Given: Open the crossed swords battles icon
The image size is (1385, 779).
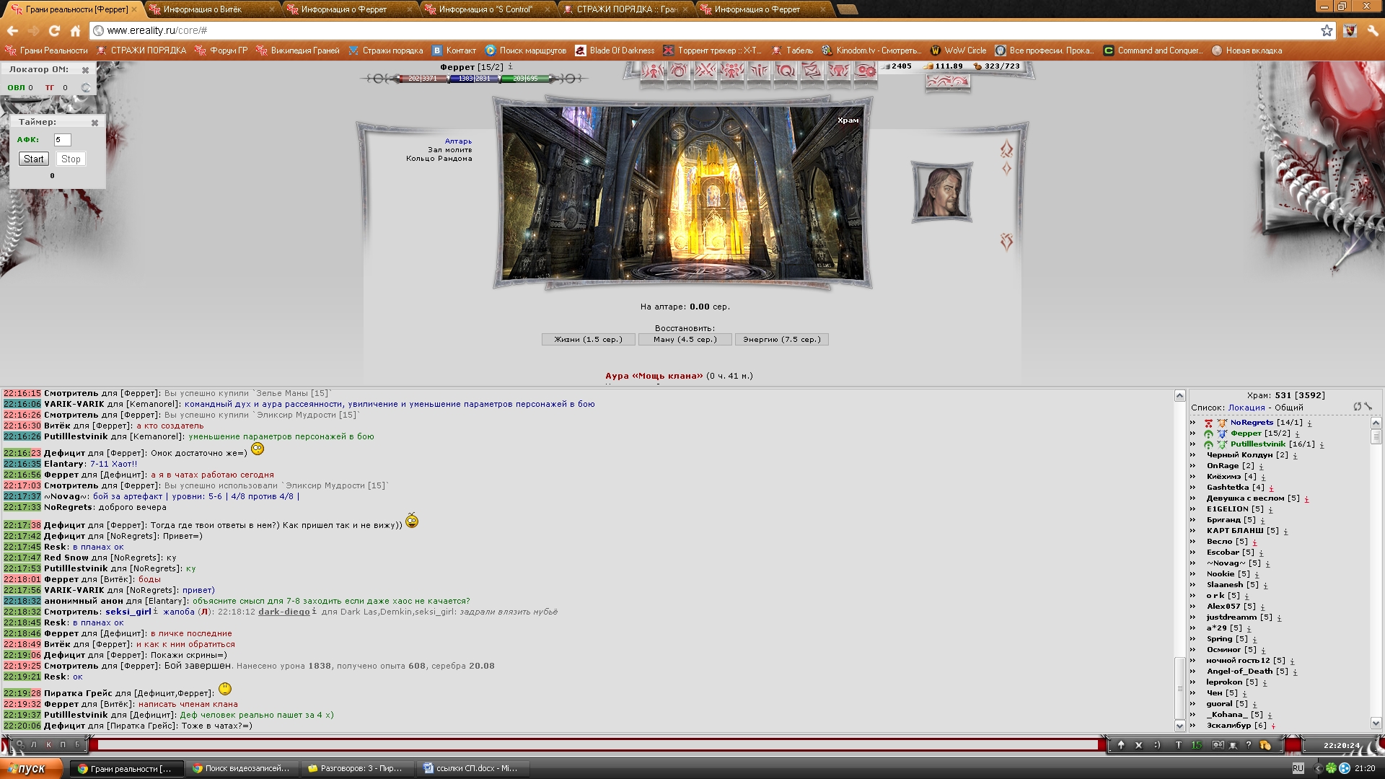Looking at the screenshot, I should tap(705, 71).
